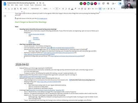Open the Normal text style dropdown

pos(36,9)
